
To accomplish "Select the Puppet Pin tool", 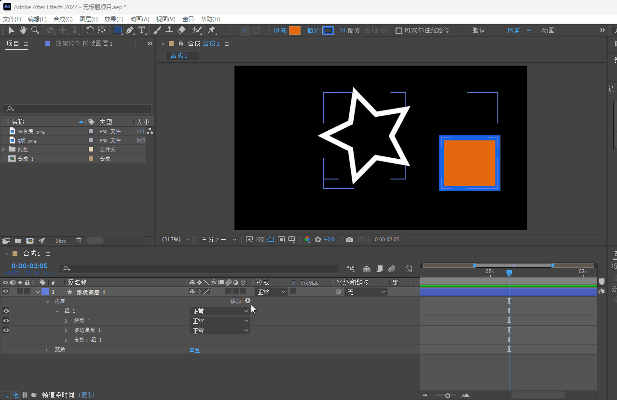I will [x=211, y=30].
